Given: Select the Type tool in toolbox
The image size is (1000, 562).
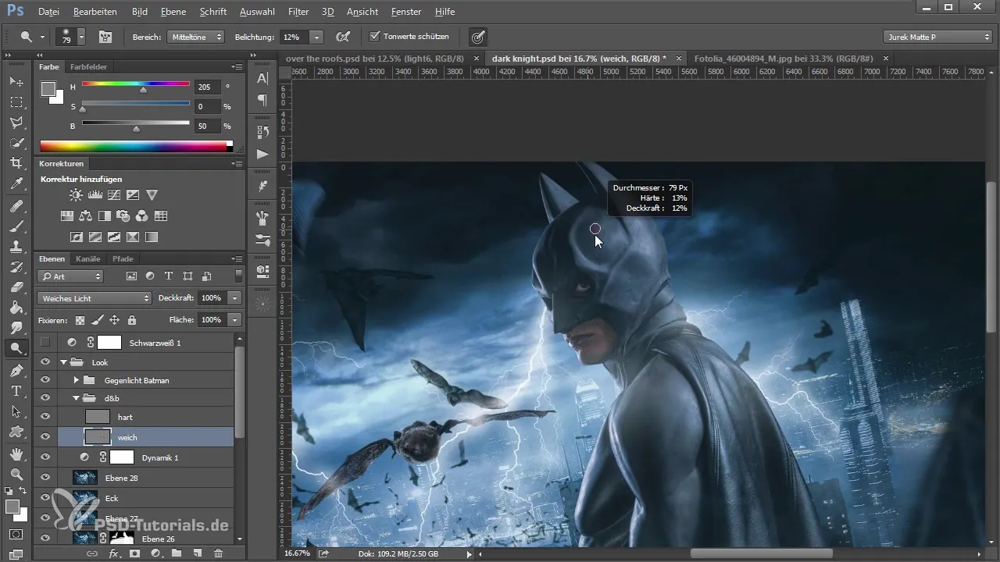Looking at the screenshot, I should click(x=16, y=390).
